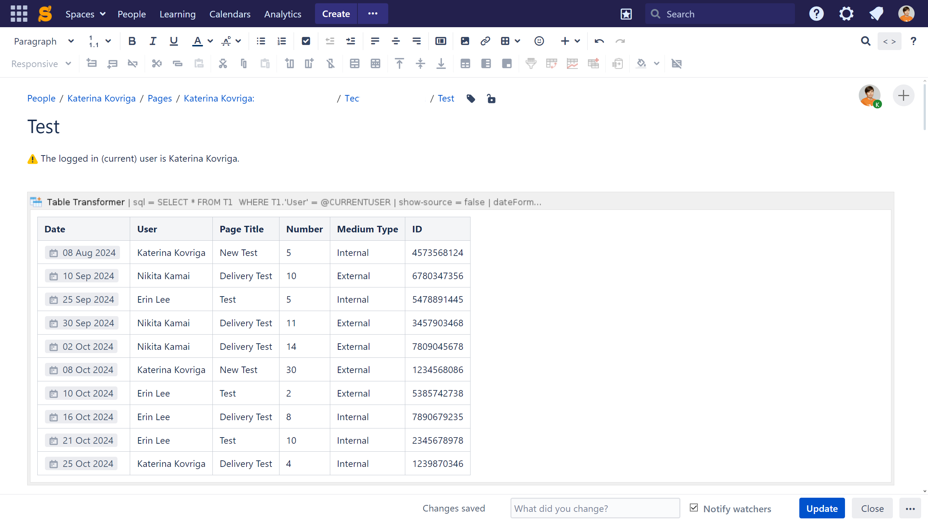Toggle the Notify watchers checkbox

[694, 508]
